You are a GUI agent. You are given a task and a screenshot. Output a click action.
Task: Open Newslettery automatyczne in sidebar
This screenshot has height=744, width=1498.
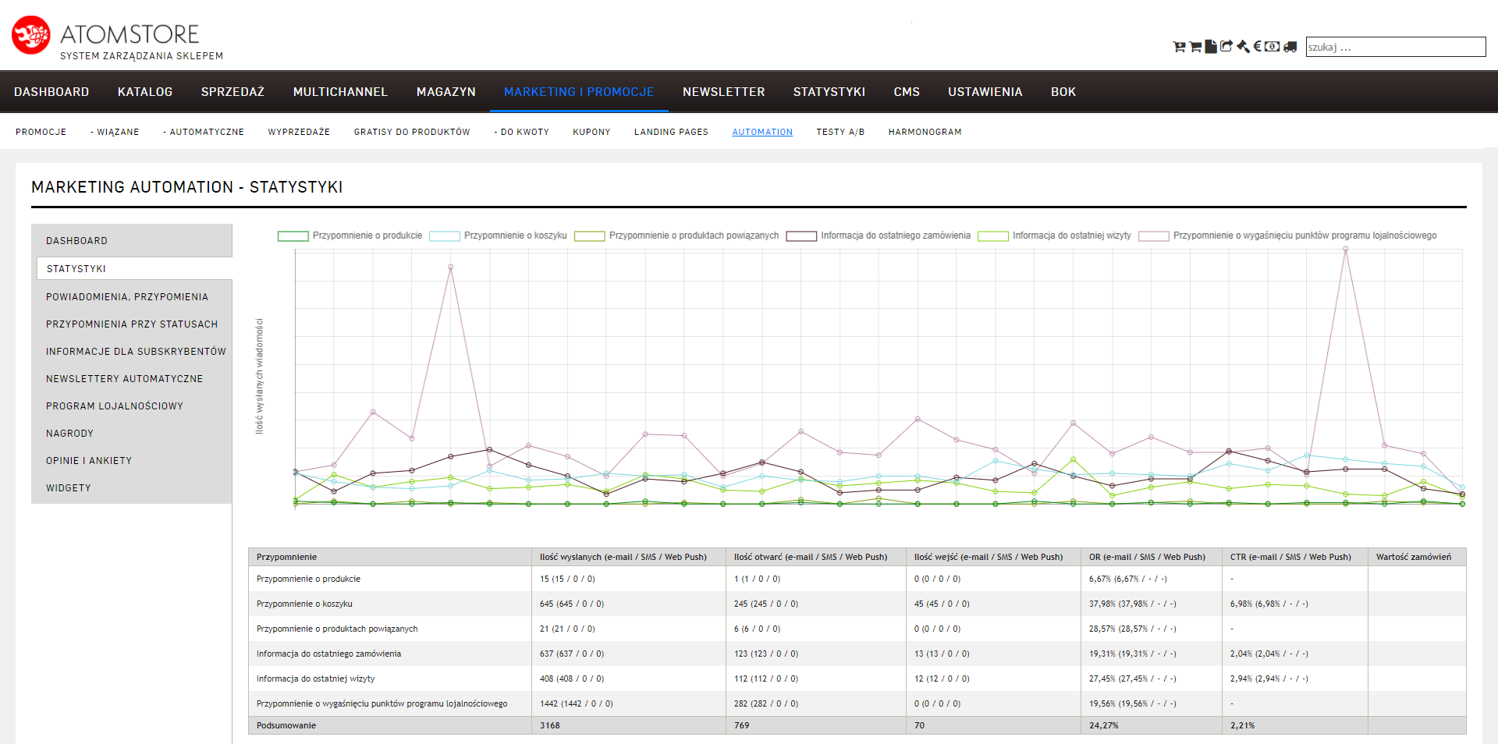[x=124, y=379]
